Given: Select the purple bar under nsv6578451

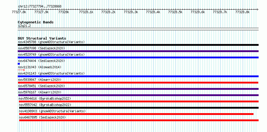Looking at the screenshot, I should click(x=138, y=89).
